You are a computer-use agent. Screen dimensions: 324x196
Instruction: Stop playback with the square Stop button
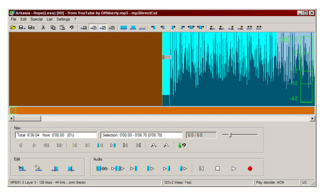217,168
